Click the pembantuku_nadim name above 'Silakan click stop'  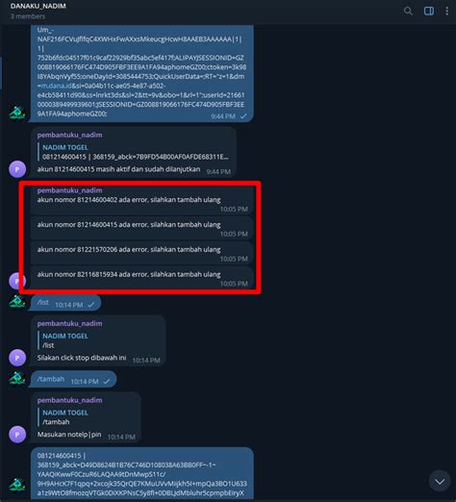click(69, 323)
